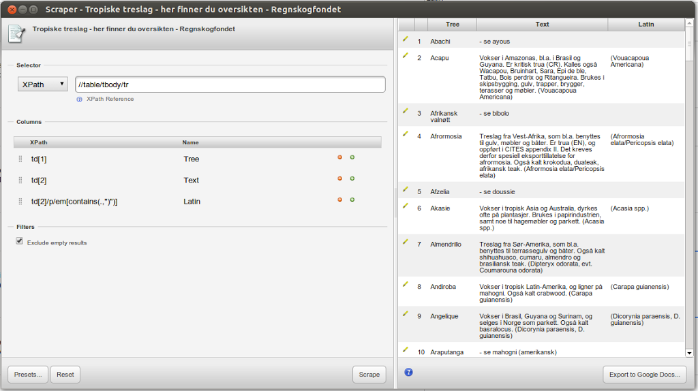
Task: Click the pencil icon beside the Abachi row
Action: 405,40
